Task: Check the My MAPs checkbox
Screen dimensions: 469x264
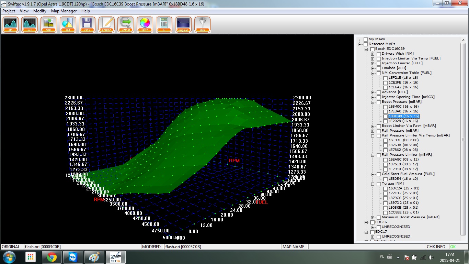Action: (366, 39)
